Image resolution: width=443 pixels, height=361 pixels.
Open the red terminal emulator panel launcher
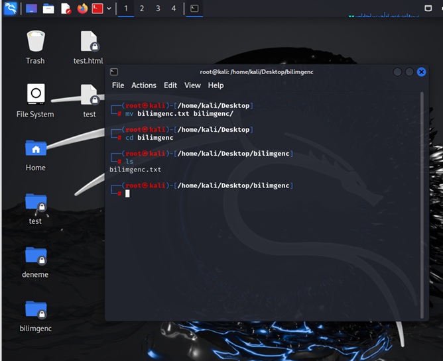point(97,9)
